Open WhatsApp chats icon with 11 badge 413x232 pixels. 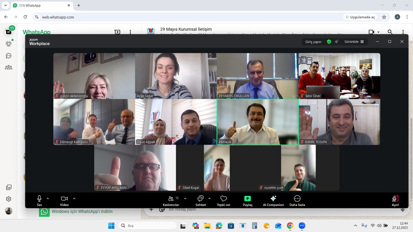point(9,32)
